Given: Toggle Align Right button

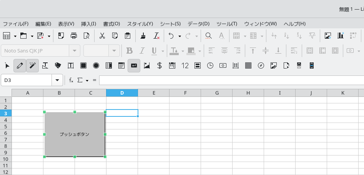Looking at the screenshot, I should coord(237,51).
